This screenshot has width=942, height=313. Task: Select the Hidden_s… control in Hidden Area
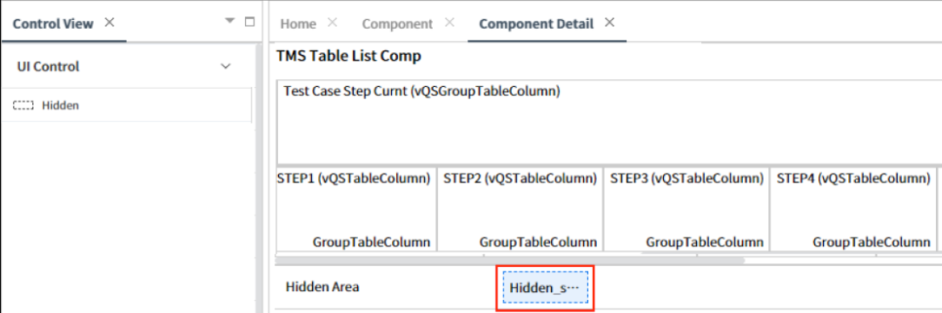pyautogui.click(x=546, y=287)
